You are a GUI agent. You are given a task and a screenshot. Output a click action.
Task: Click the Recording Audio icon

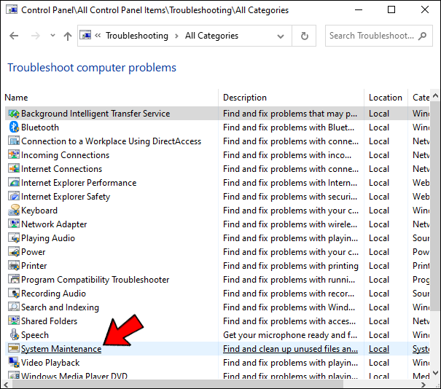[13, 294]
